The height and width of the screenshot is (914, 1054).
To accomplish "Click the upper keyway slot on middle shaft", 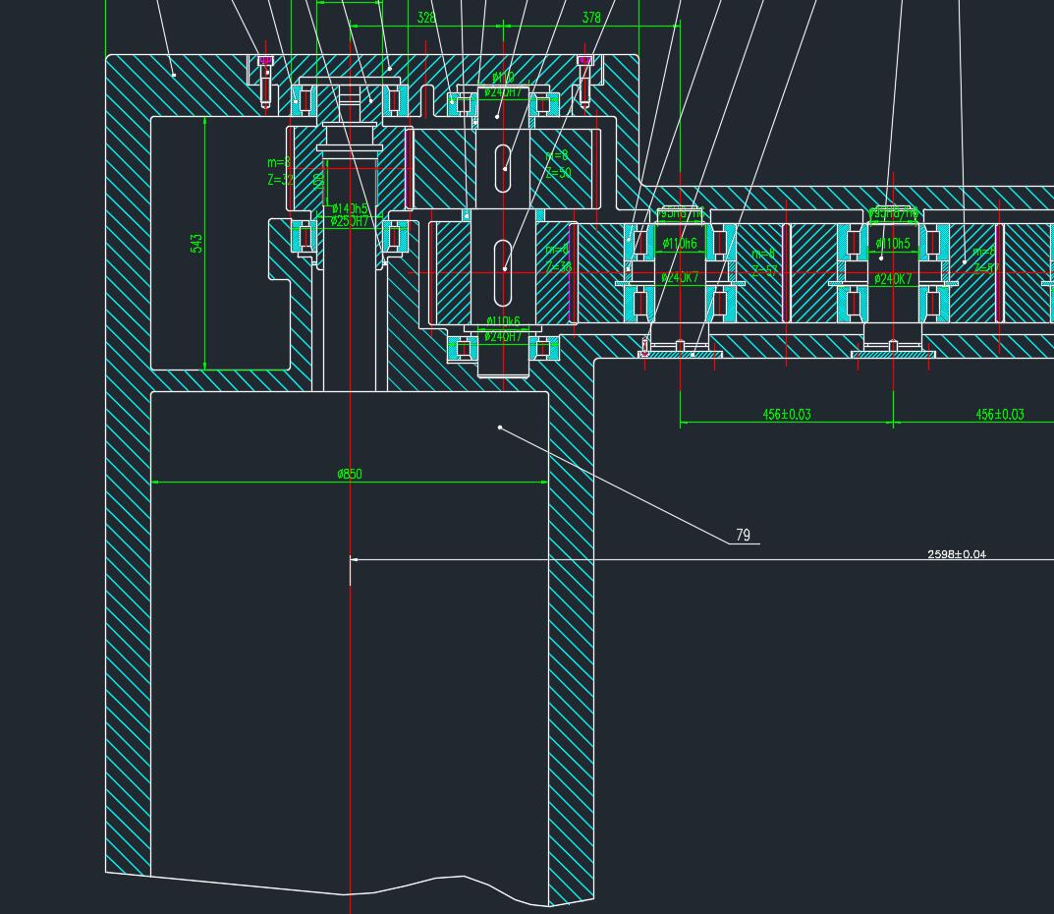I will coord(504,169).
